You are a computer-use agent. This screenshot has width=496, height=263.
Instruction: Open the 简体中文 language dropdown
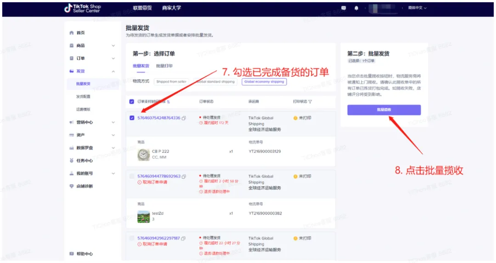pos(417,8)
